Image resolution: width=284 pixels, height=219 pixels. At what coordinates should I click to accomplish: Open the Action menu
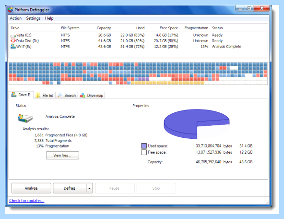pyautogui.click(x=15, y=18)
